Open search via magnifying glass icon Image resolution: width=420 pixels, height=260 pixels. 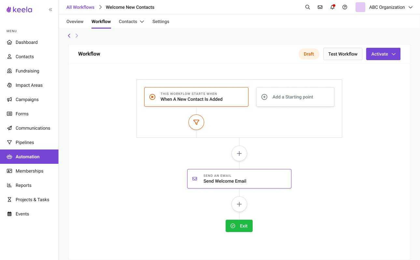(308, 7)
